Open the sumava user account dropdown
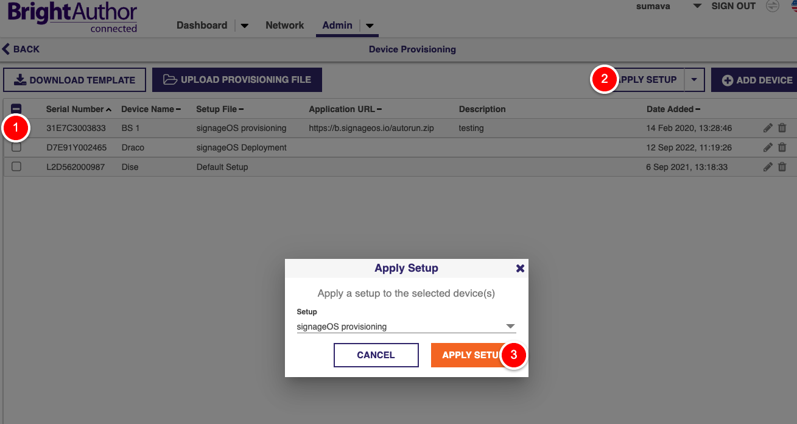Image resolution: width=797 pixels, height=424 pixels. 697,6
